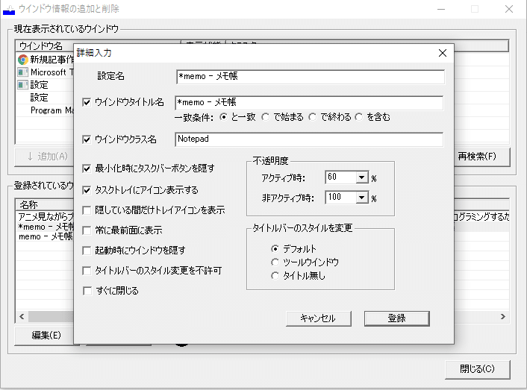Click 追加(A) button in main window
The image size is (527, 390).
[44, 157]
